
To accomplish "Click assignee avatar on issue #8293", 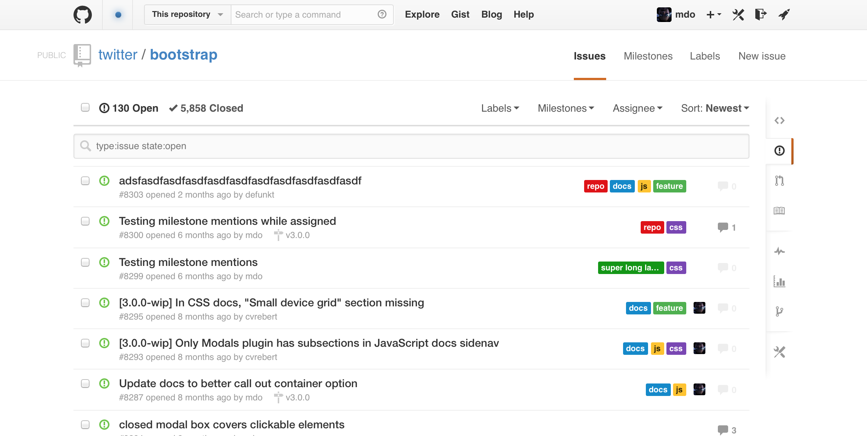I will click(x=699, y=348).
